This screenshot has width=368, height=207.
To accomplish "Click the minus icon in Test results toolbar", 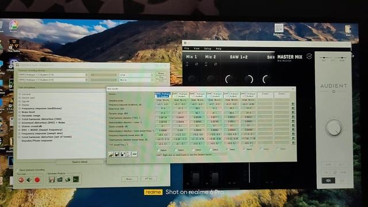I will point(135,154).
